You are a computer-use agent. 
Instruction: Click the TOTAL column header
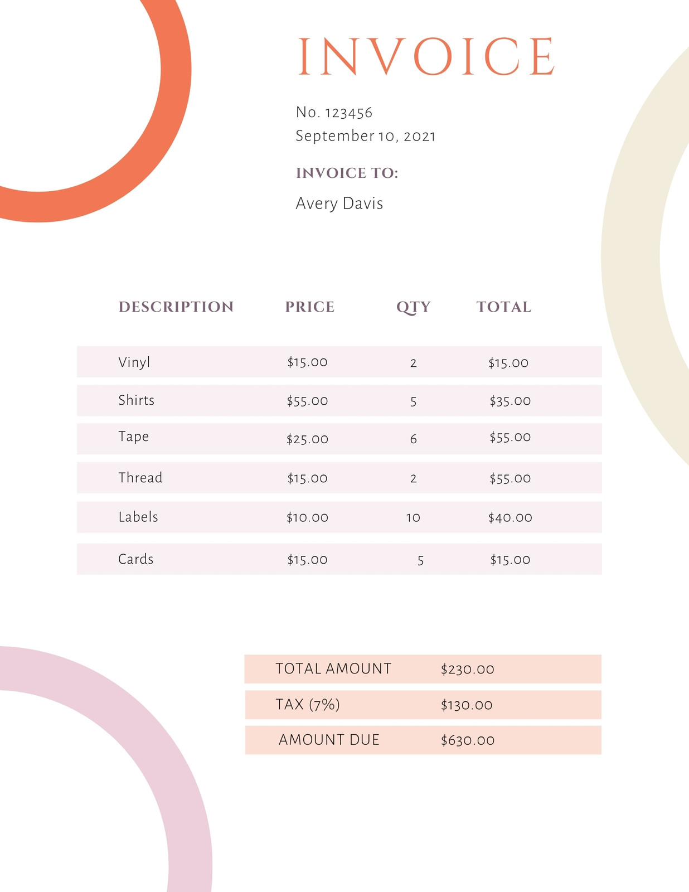(x=504, y=307)
